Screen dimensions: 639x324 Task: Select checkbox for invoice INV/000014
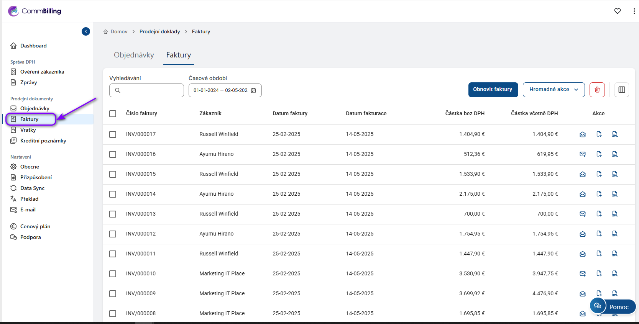[x=113, y=194]
